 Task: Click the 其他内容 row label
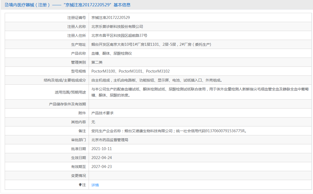(78, 122)
